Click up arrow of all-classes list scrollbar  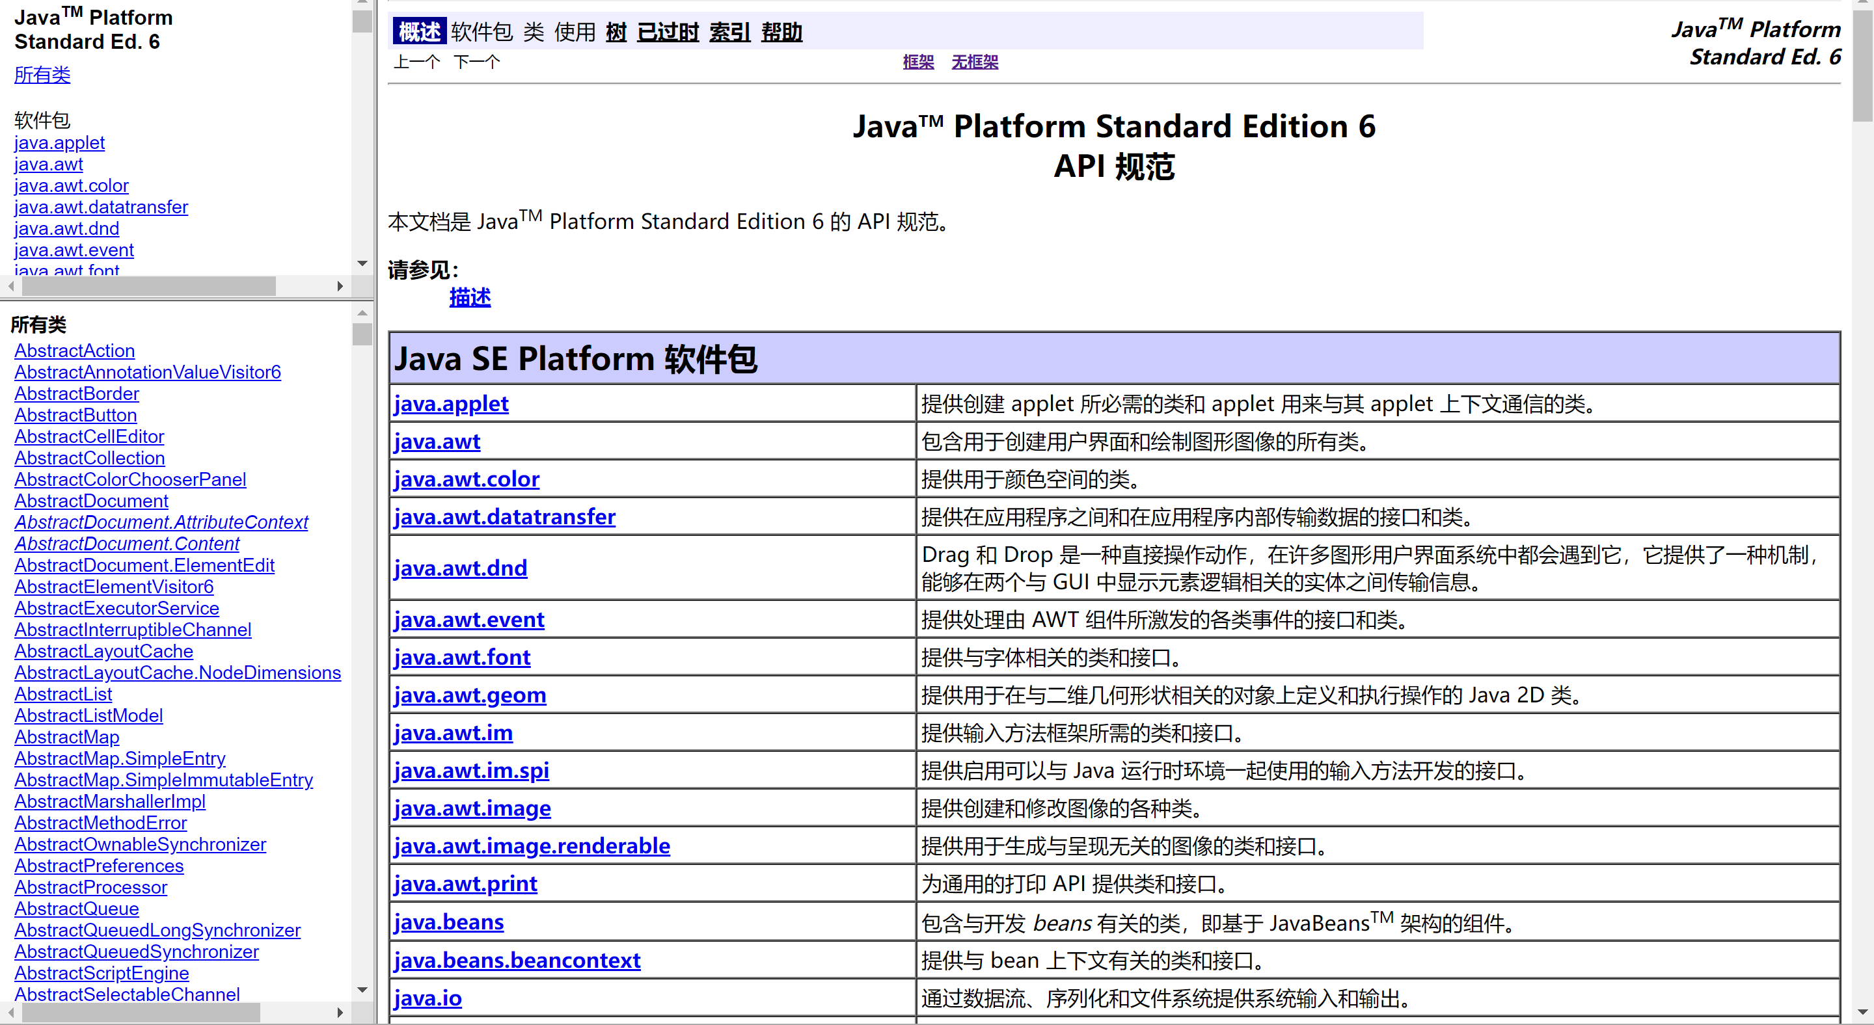click(x=362, y=313)
